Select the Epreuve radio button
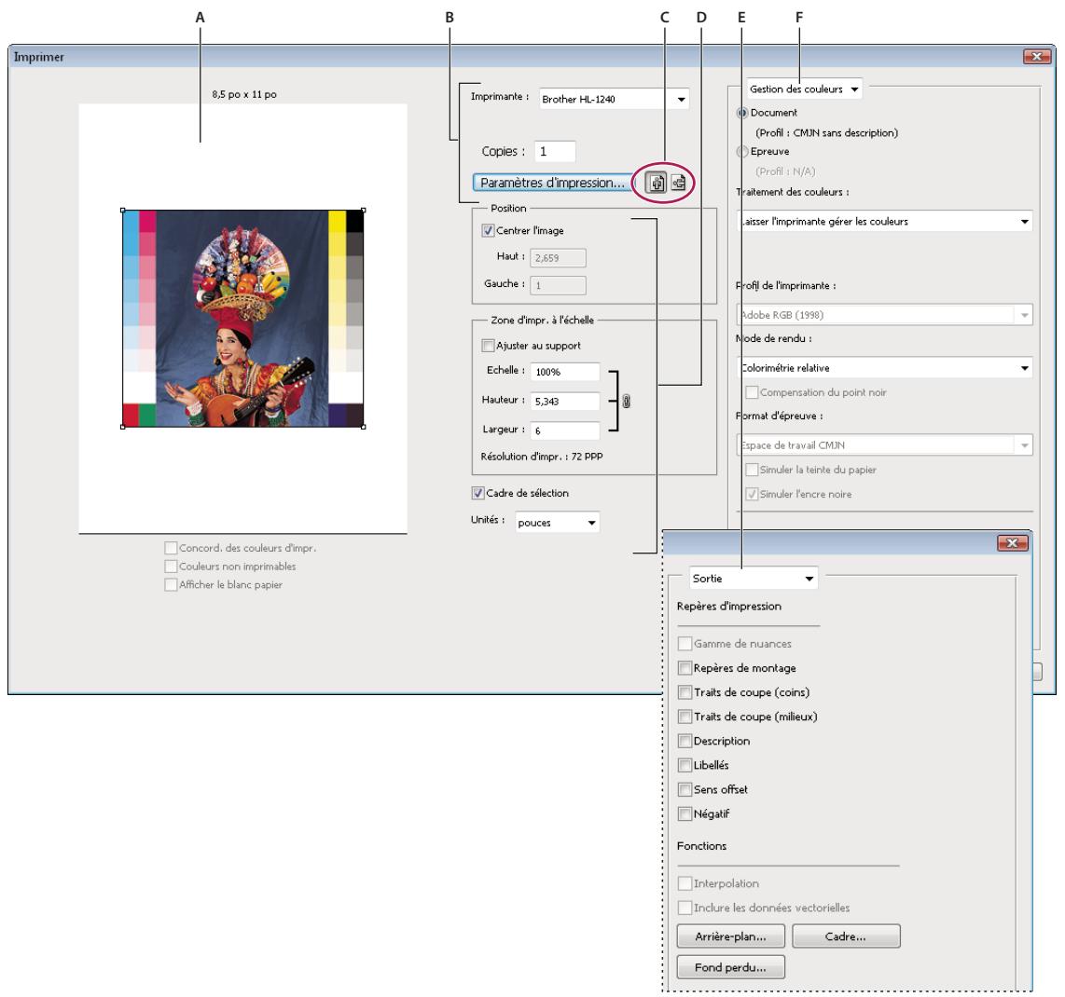Viewport: 1065px width, 997px height. click(742, 151)
